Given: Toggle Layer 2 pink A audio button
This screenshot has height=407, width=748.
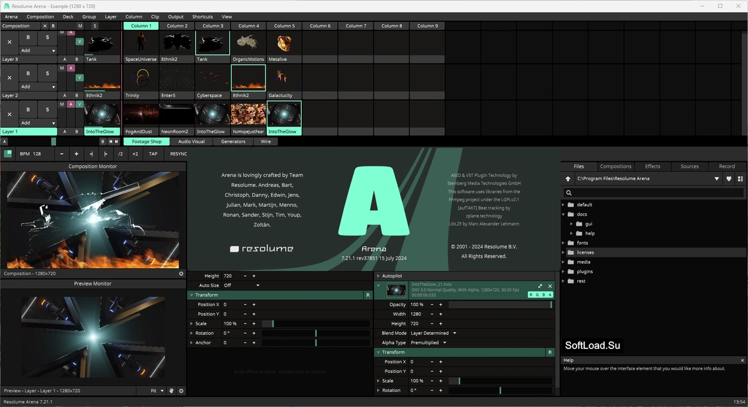Looking at the screenshot, I should (71, 68).
